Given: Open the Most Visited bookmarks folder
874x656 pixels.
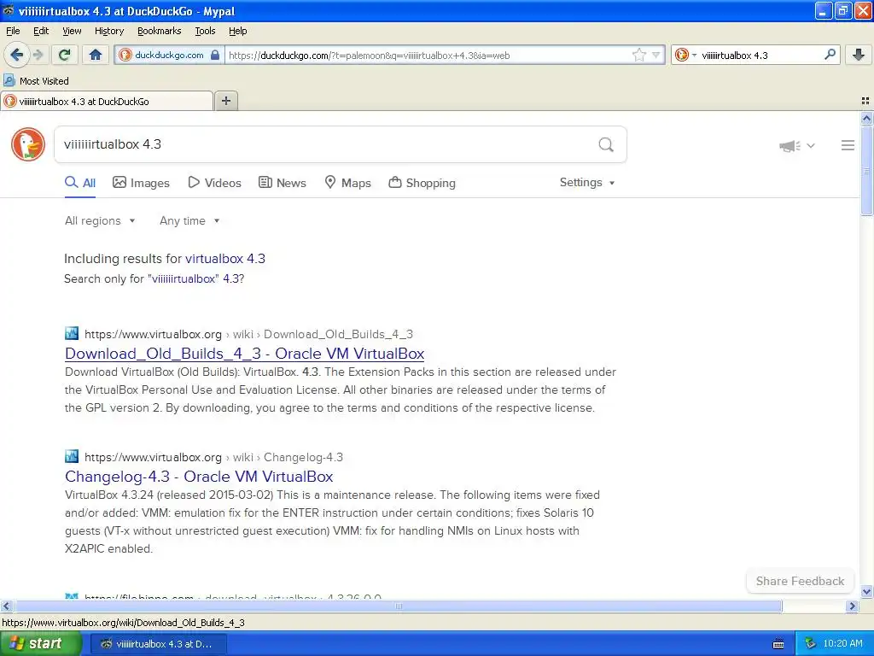Looking at the screenshot, I should point(36,81).
